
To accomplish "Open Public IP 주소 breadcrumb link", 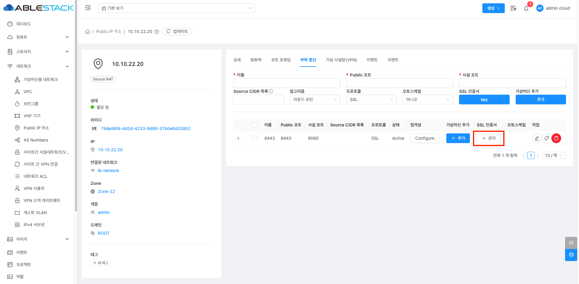I will pos(109,31).
